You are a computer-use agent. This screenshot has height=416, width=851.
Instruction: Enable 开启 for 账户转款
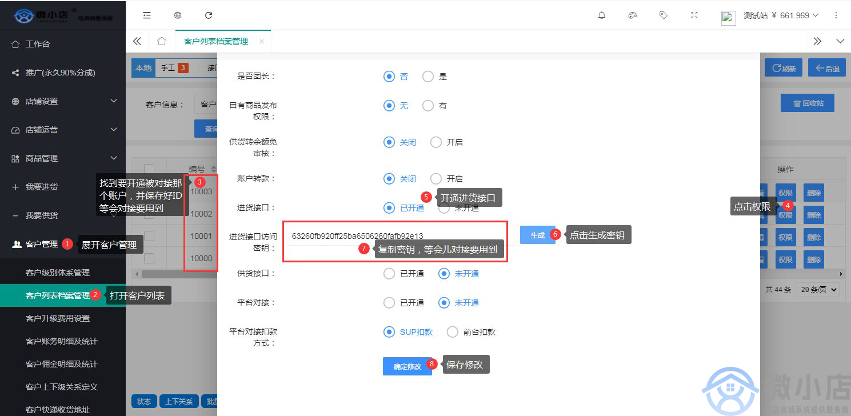click(x=436, y=179)
